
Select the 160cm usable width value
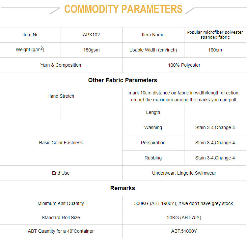coord(215,50)
